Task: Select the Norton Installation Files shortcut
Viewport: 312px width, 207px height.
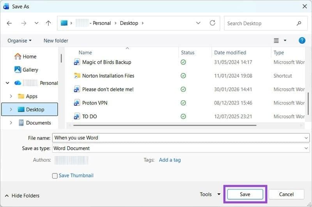Action: (x=108, y=76)
